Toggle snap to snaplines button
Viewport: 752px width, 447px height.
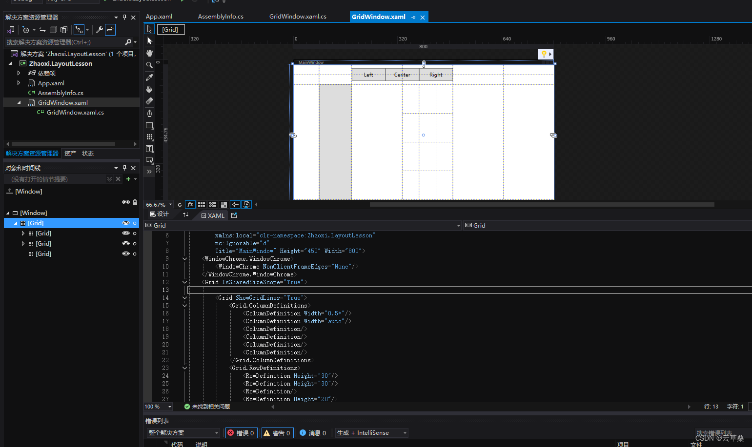pyautogui.click(x=235, y=205)
